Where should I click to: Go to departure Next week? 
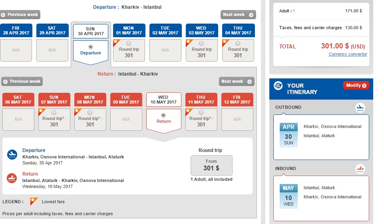(238, 15)
